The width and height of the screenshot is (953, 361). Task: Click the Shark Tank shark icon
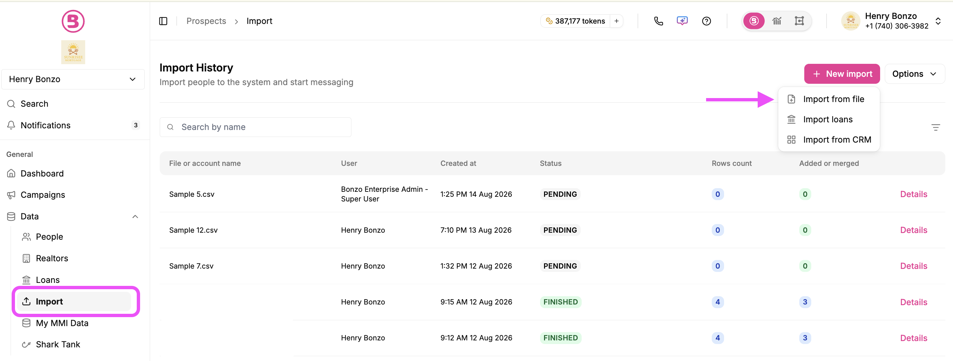[26, 344]
